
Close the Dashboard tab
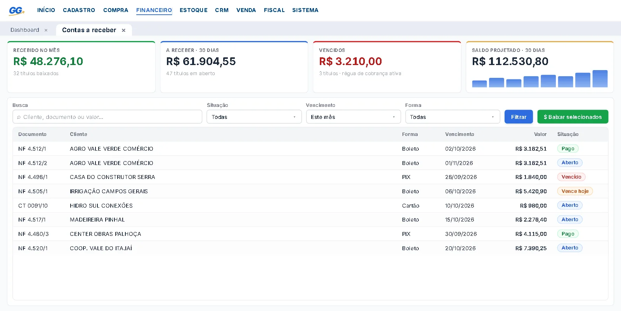tap(46, 30)
